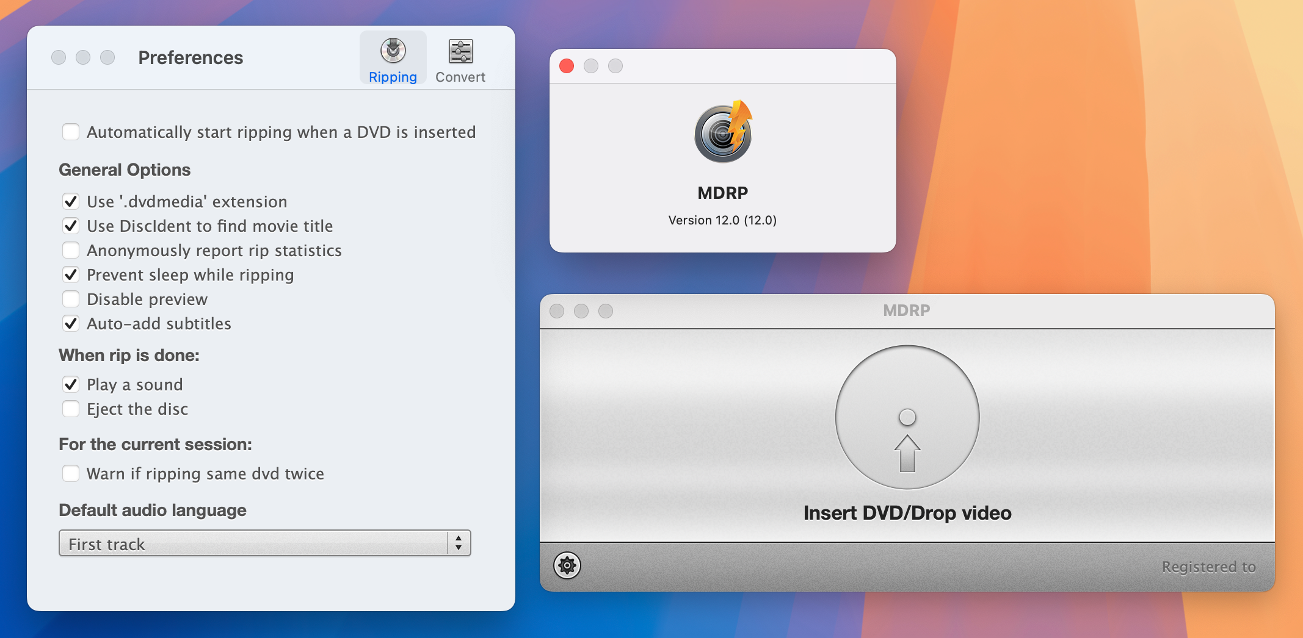Viewport: 1303px width, 638px height.
Task: Toggle Play a sound when rip is done
Action: 71,384
